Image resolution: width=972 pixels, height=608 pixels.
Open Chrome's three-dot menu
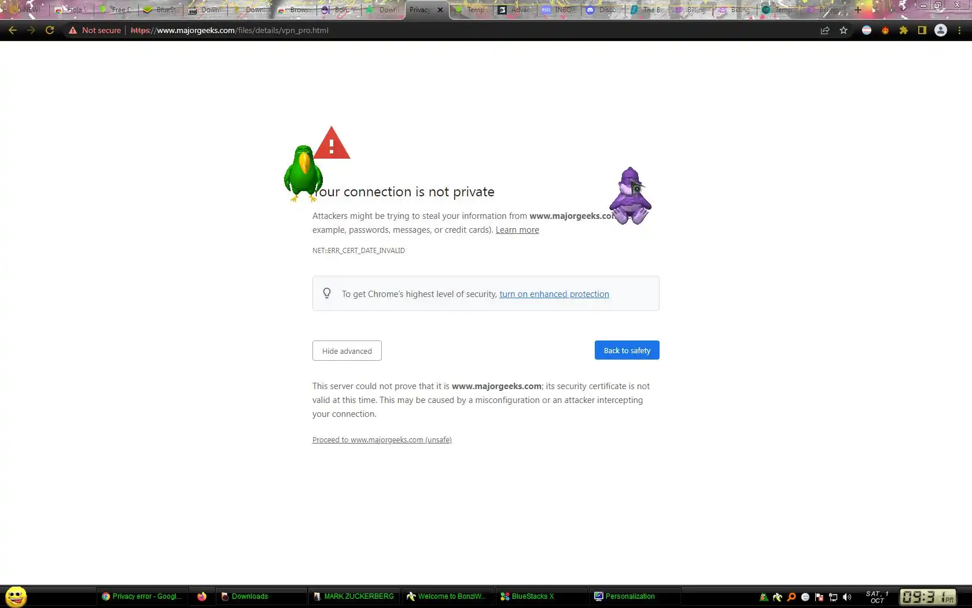pos(959,30)
